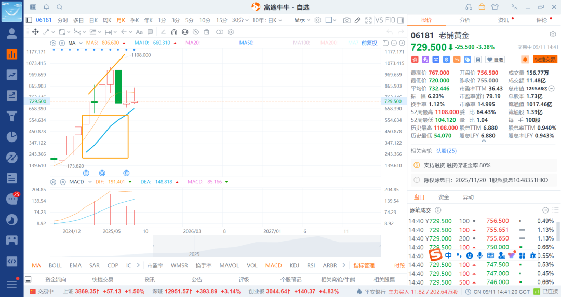Add a comment bubble annotation

point(150,32)
